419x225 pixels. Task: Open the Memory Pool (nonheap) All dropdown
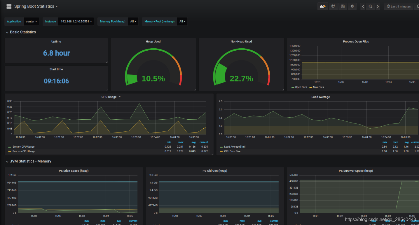[x=182, y=22]
